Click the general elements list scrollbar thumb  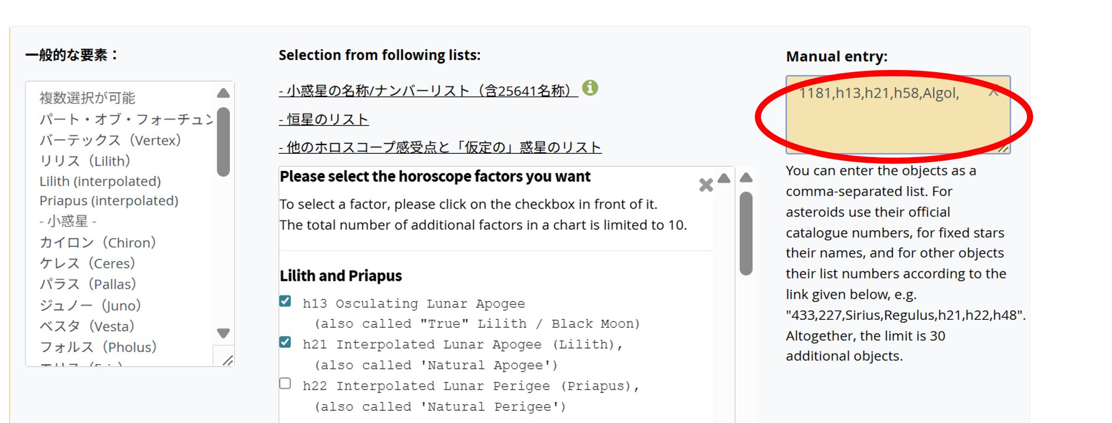coord(223,142)
